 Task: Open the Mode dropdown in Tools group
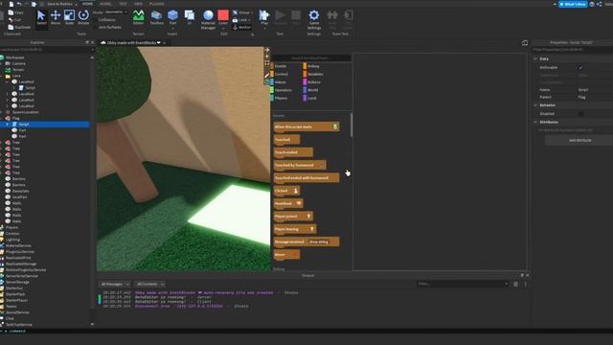tap(116, 12)
